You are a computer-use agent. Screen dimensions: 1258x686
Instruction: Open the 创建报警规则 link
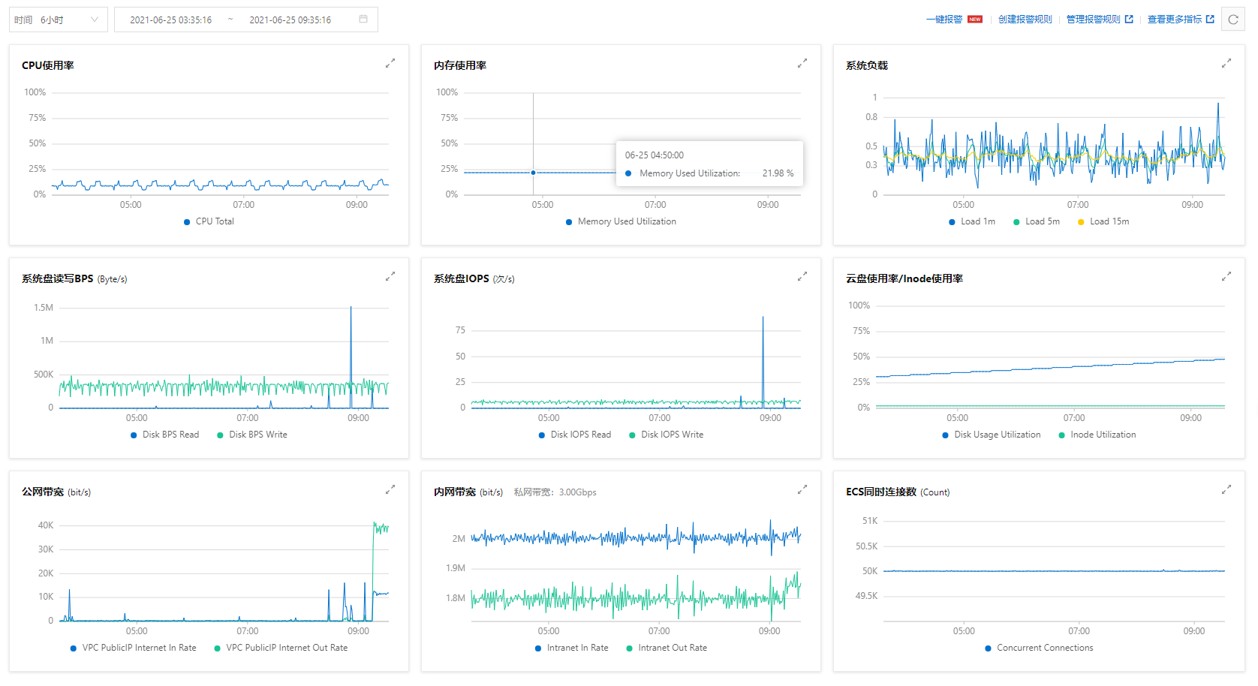tap(1025, 20)
